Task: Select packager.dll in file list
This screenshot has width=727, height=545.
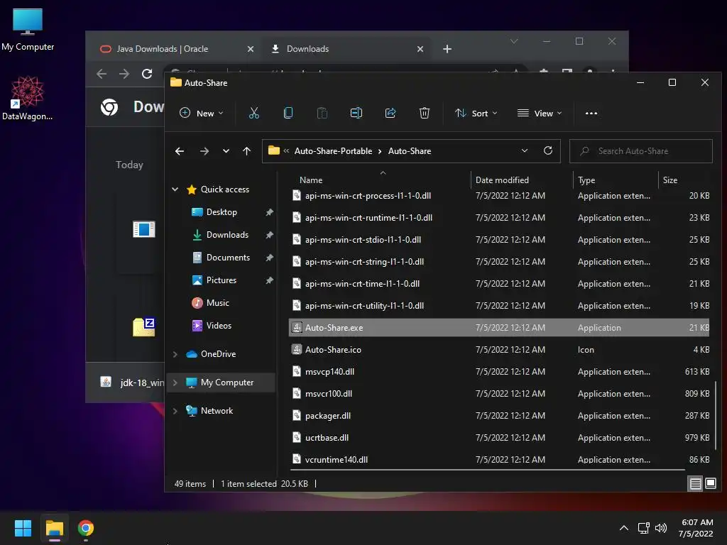Action: (x=499, y=416)
